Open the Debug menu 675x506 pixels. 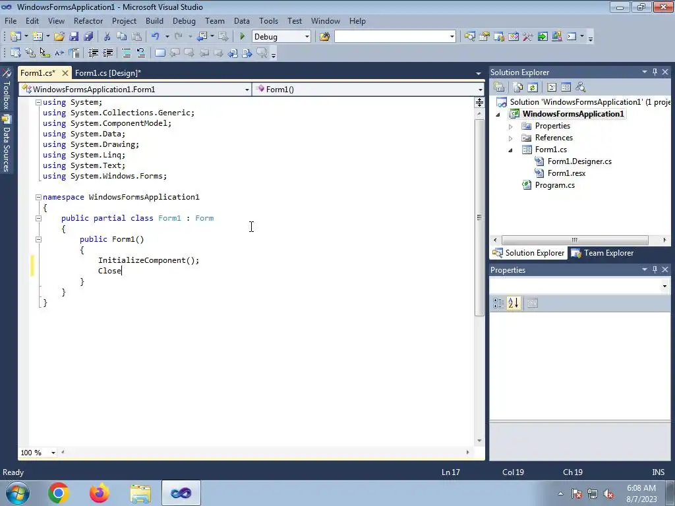coord(184,20)
